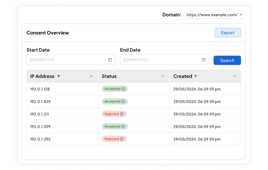268x170 pixels.
Task: Click Rejected badge in the 192.0.1.292 row
Action: coord(114,139)
